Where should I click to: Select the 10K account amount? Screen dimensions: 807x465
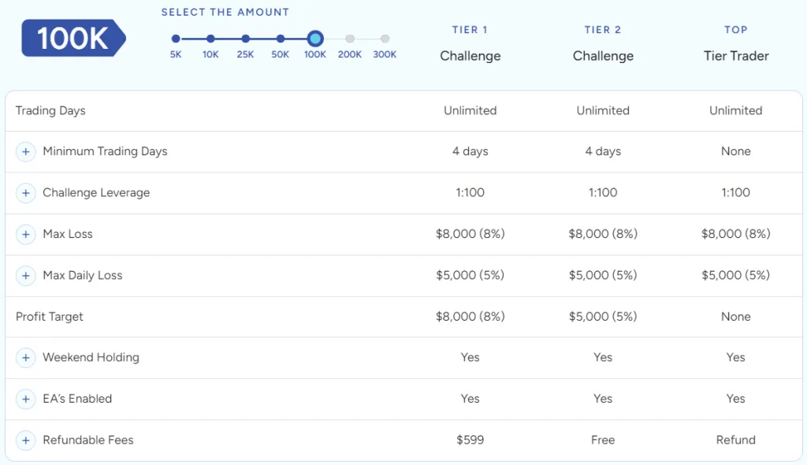(210, 38)
